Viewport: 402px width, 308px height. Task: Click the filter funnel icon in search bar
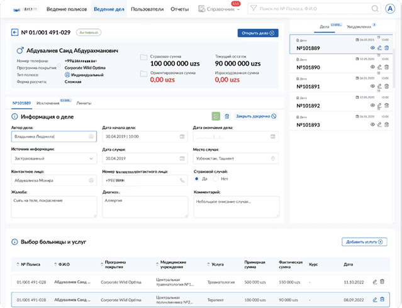pyautogui.click(x=254, y=8)
